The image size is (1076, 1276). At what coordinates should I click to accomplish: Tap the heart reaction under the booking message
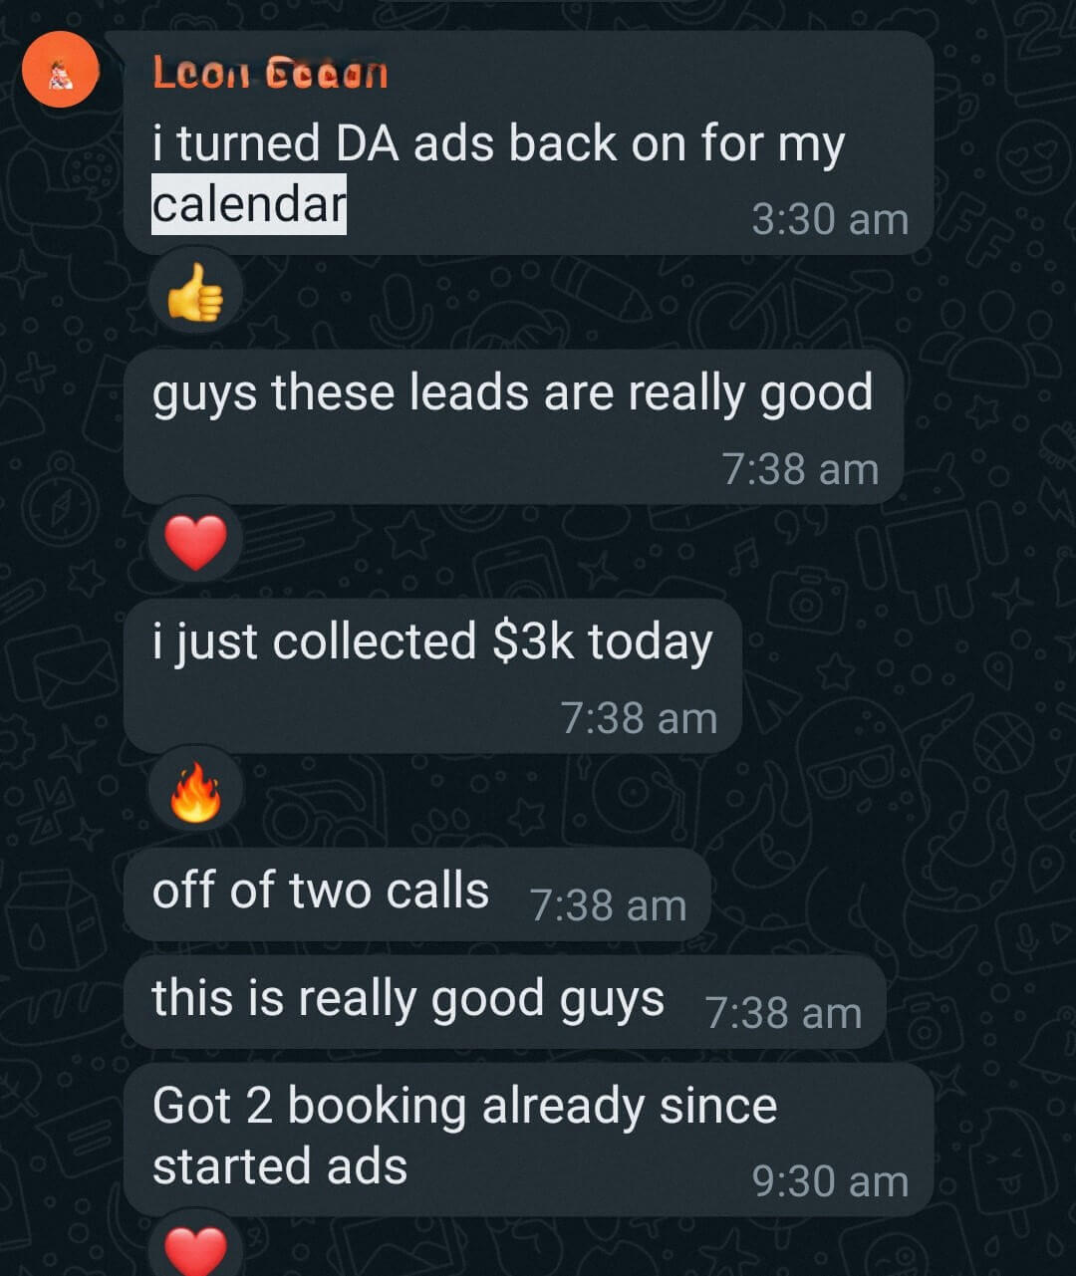pos(195,1247)
